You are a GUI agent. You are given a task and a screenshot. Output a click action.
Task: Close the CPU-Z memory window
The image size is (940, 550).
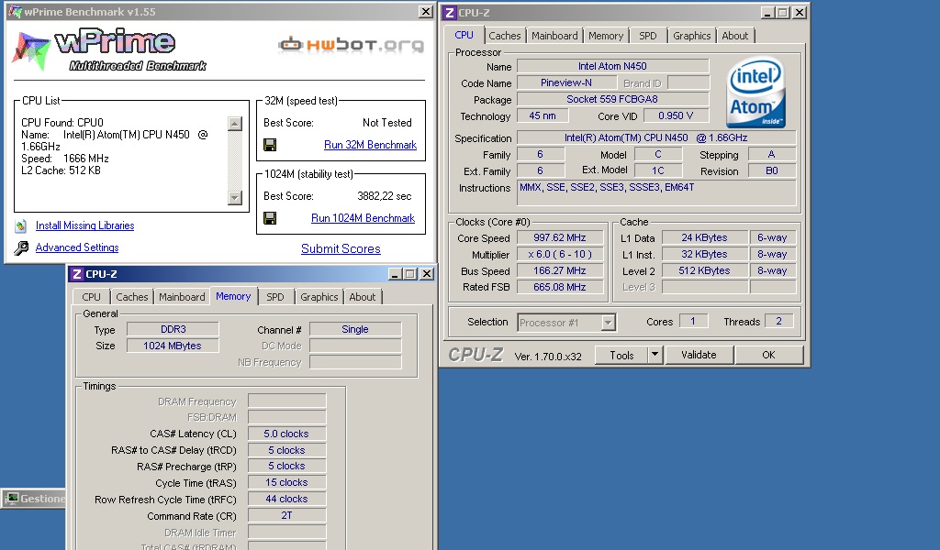click(426, 274)
